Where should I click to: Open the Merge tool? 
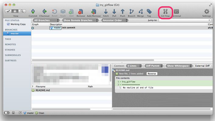tap(141, 12)
